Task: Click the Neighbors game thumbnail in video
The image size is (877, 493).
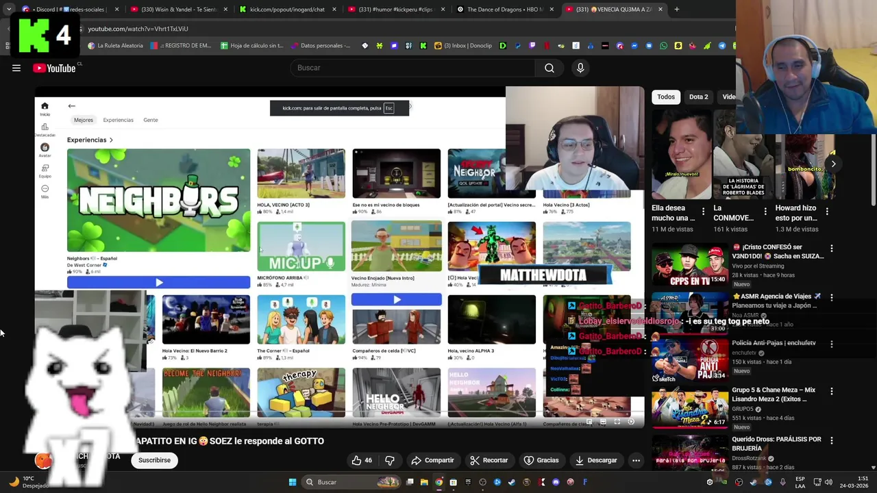Action: coord(158,200)
